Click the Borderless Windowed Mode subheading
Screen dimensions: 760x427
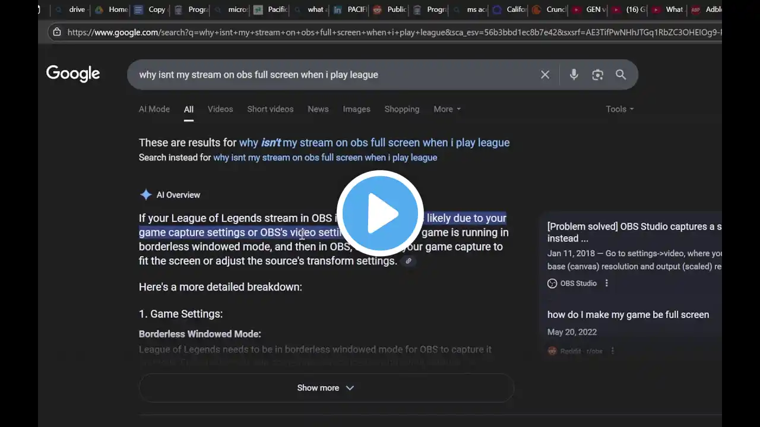[200, 334]
